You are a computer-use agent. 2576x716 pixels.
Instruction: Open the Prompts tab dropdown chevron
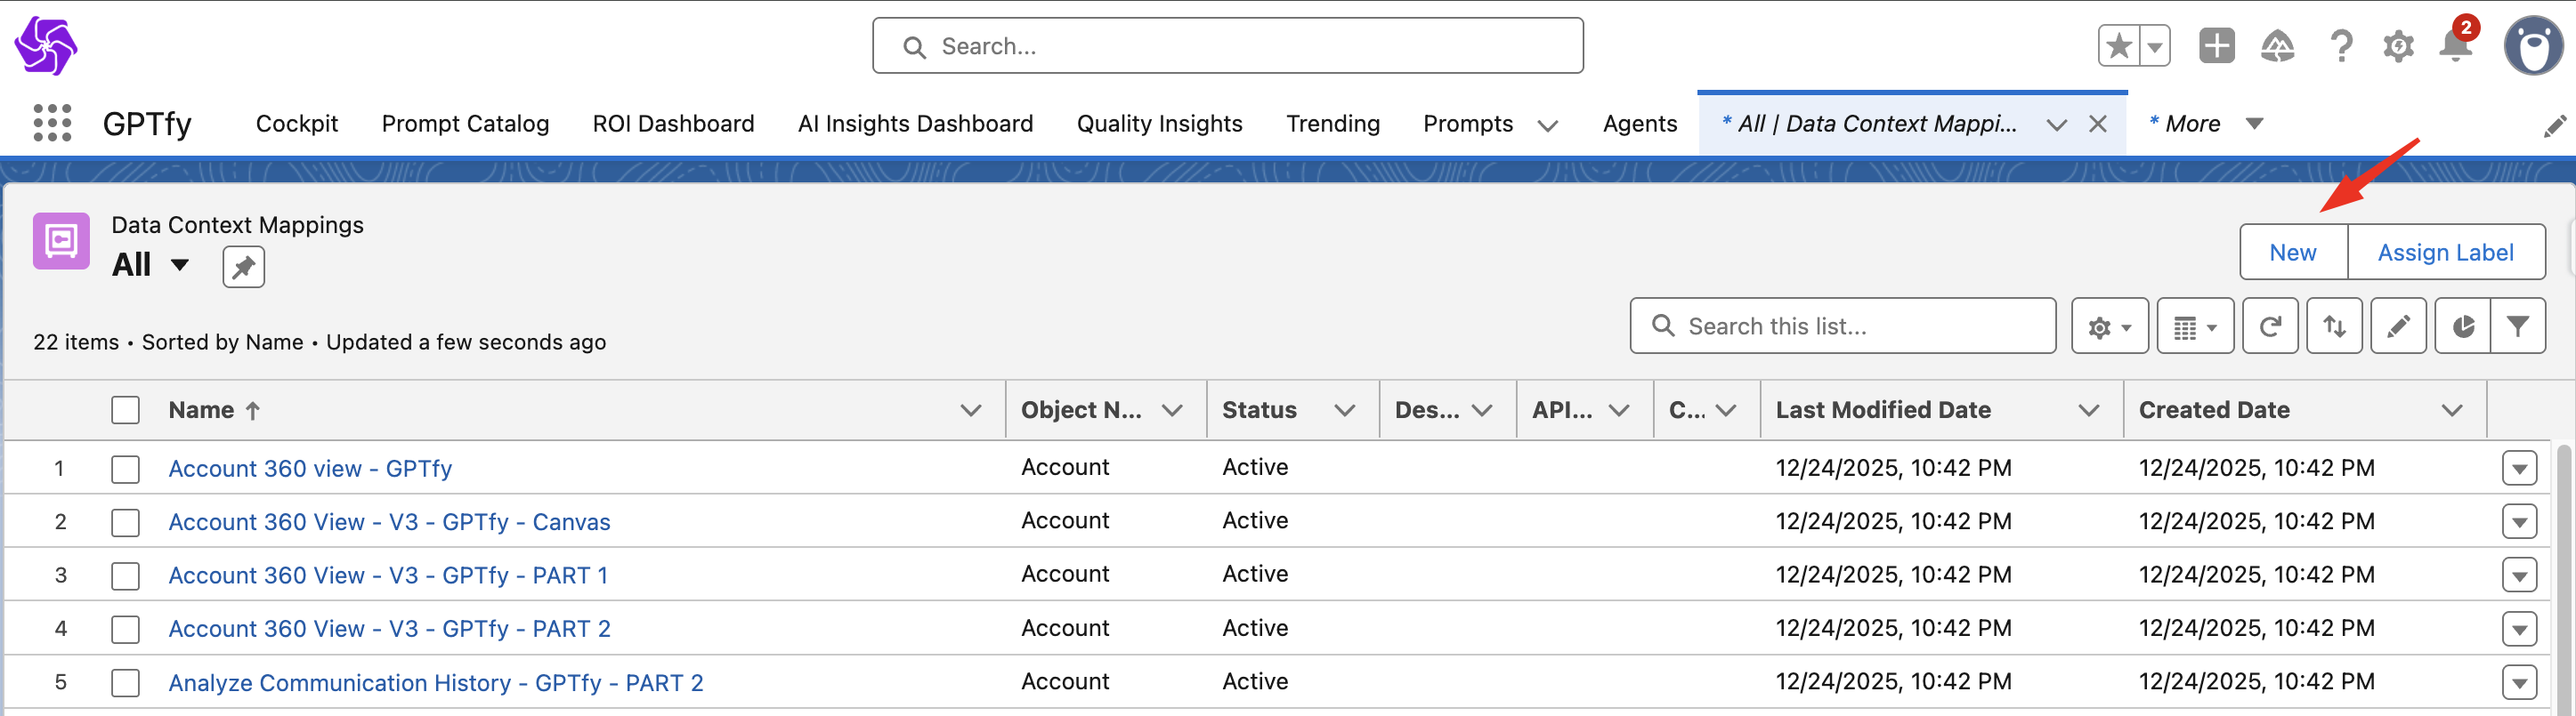coord(1547,125)
